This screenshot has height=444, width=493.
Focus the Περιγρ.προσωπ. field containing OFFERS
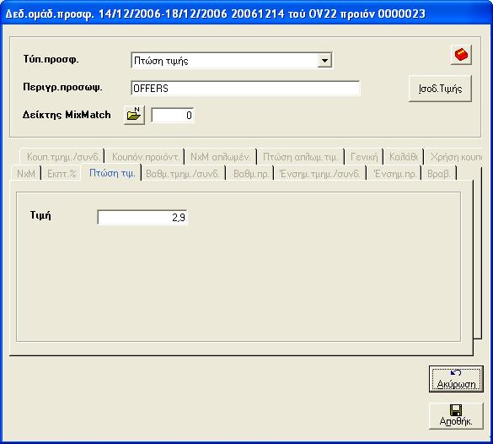pyautogui.click(x=245, y=88)
